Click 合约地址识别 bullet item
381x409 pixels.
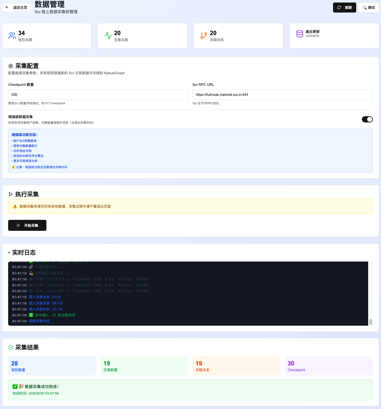[x=22, y=151]
